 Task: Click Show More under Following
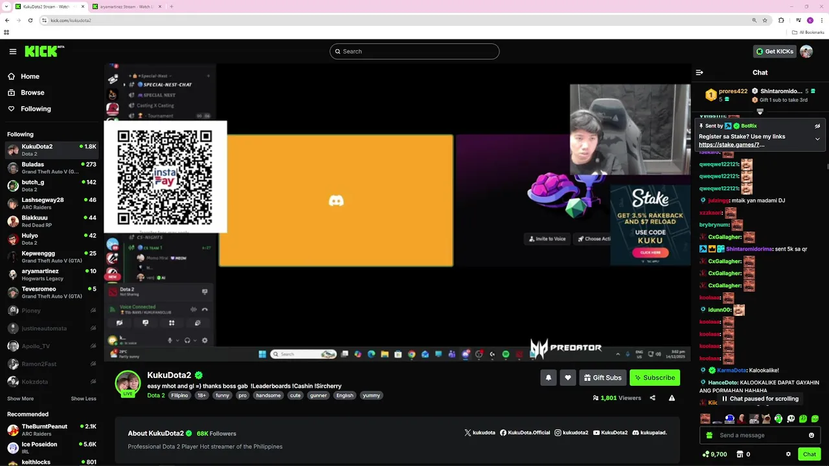click(20, 399)
